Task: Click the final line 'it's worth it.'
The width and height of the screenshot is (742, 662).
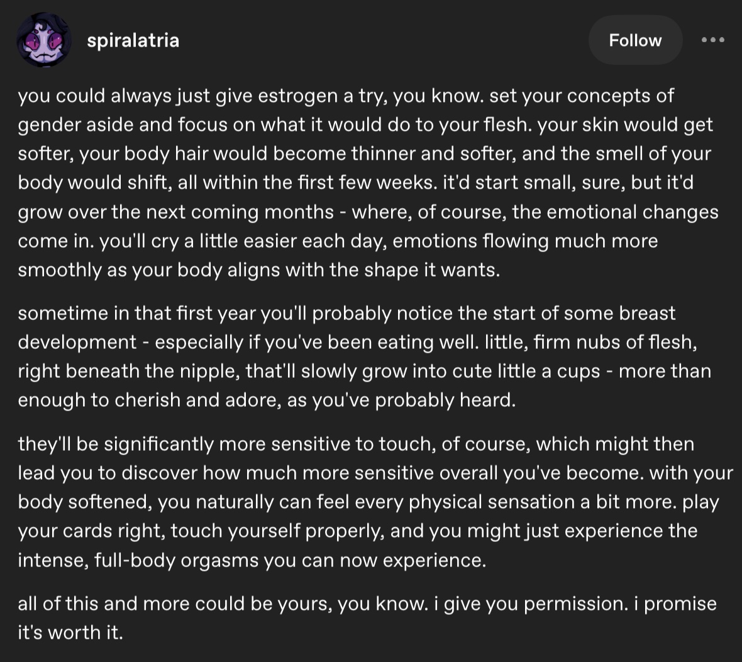Action: (70, 632)
